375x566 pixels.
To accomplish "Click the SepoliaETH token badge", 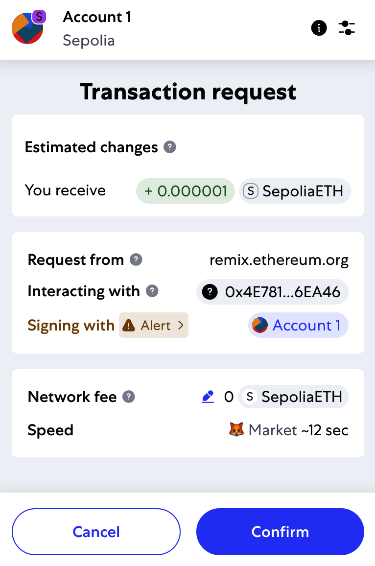I will click(x=295, y=190).
